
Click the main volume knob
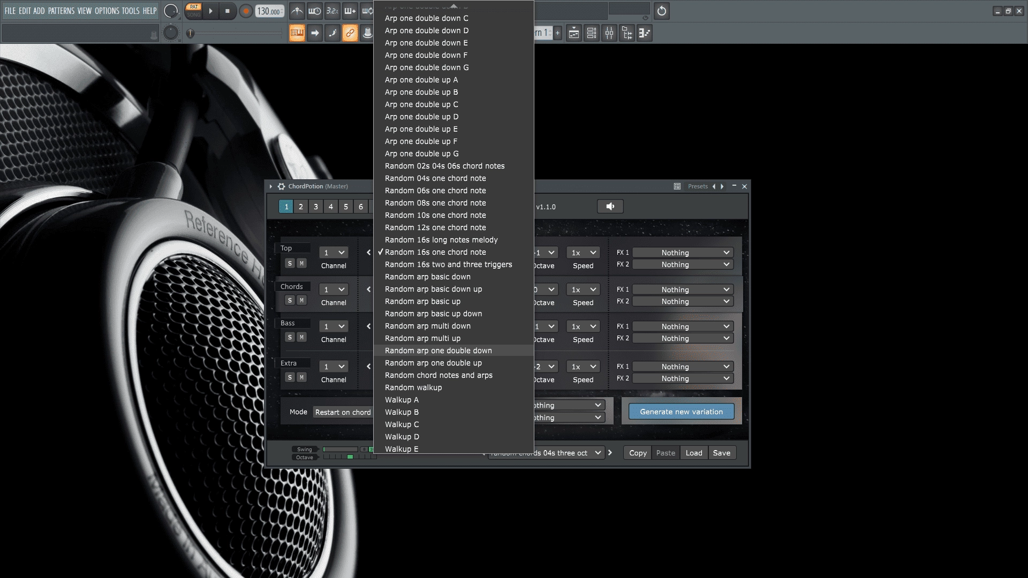pyautogui.click(x=170, y=11)
